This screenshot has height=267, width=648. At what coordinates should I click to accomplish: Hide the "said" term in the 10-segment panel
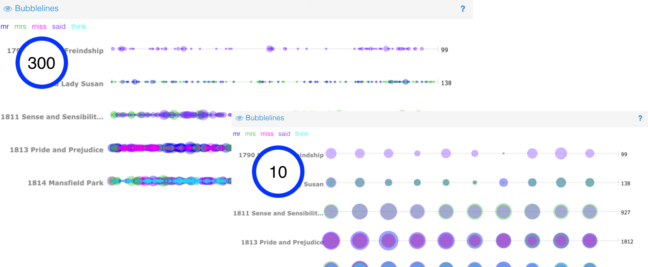coord(284,134)
